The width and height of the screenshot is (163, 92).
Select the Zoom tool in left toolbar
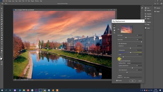click(2, 53)
